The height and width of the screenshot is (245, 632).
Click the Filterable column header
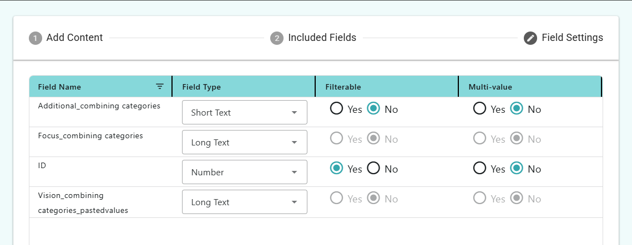(x=343, y=87)
